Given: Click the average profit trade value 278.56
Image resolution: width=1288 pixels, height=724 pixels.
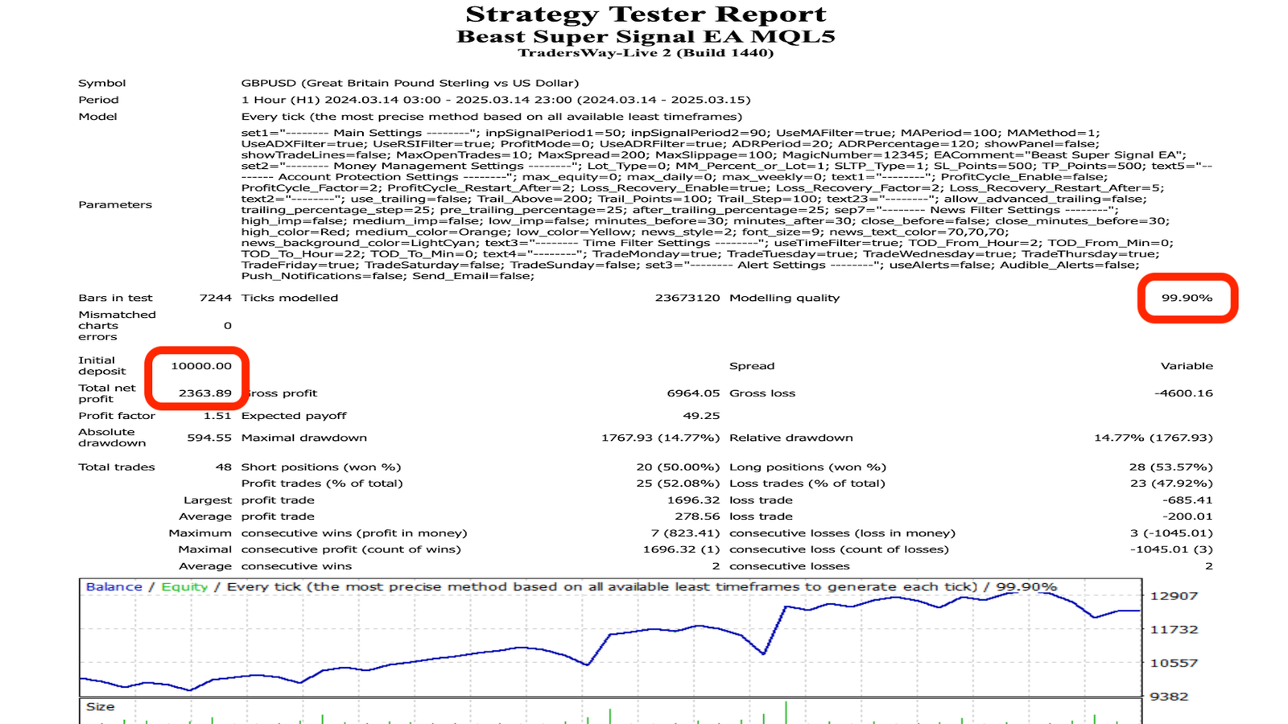Looking at the screenshot, I should point(697,516).
